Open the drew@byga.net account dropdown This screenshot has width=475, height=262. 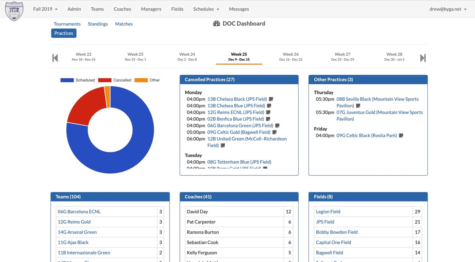tap(447, 9)
